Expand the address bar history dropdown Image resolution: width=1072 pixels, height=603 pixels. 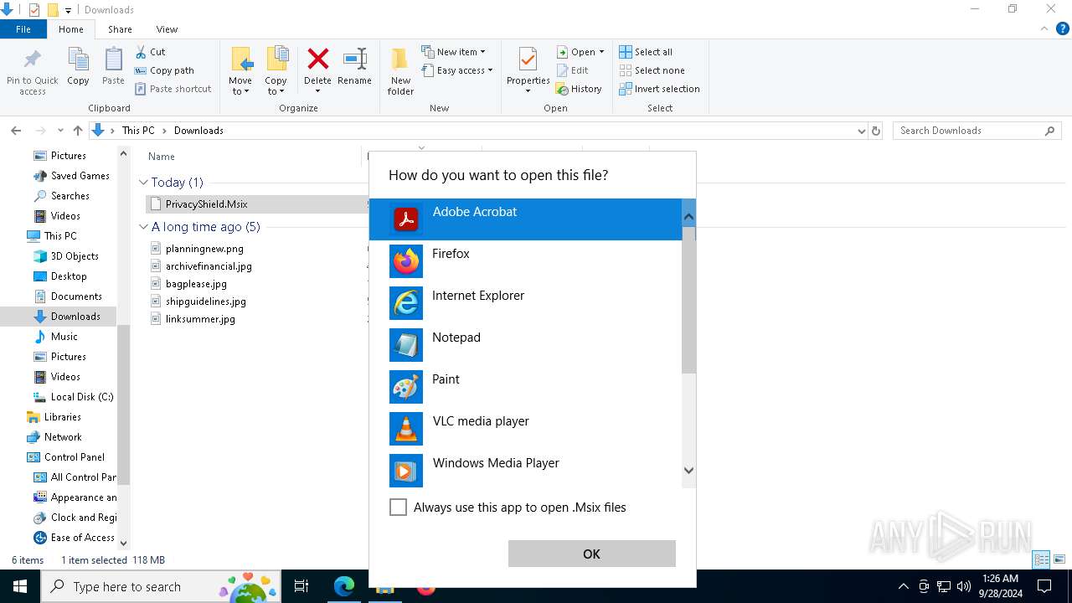click(x=862, y=131)
